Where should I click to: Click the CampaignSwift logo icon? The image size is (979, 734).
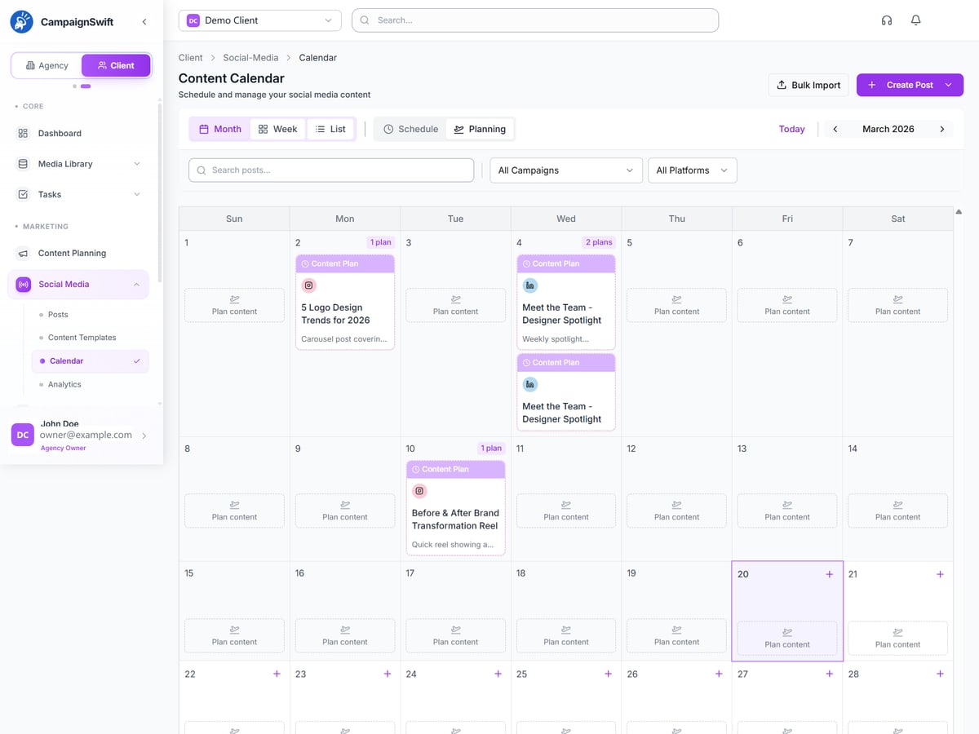point(22,22)
